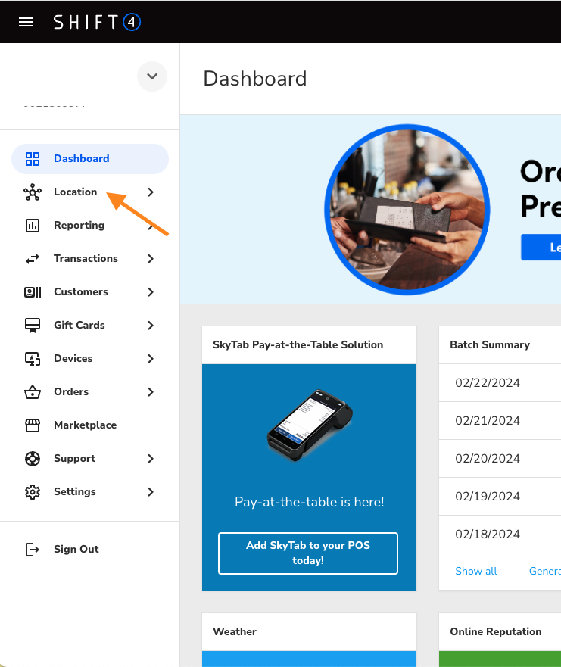The width and height of the screenshot is (561, 667).
Task: Expand the Gift Cards chevron
Action: (151, 326)
